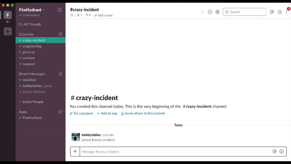Image resolution: width=291 pixels, height=164 pixels.
Task: Show channel details info icon
Action: 210,12
